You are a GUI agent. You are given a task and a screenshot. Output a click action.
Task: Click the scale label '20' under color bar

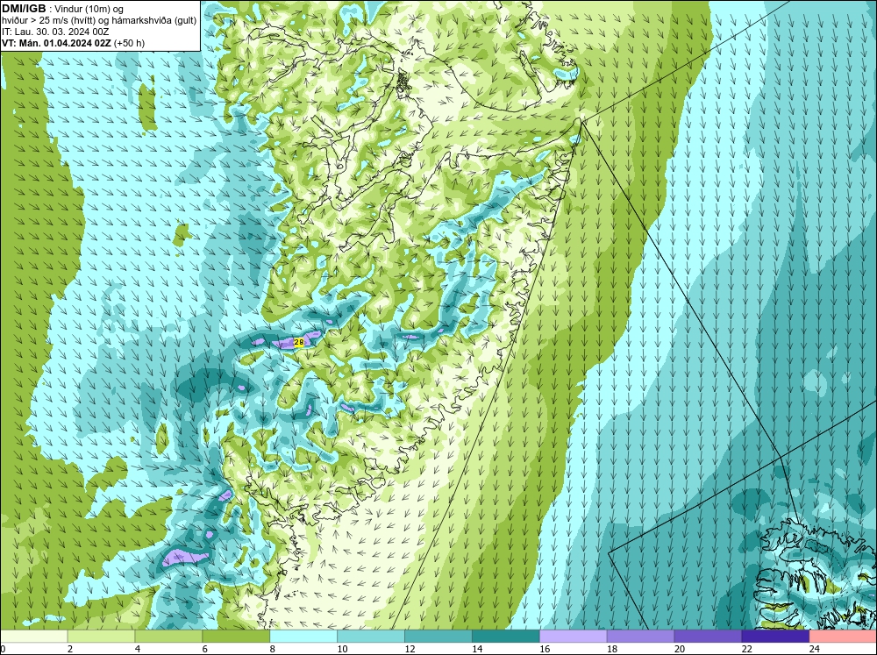pyautogui.click(x=680, y=649)
